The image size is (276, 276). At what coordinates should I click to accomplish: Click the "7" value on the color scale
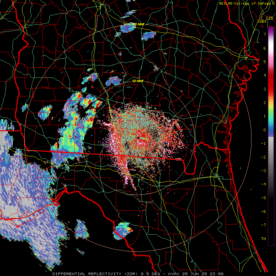point(265,34)
